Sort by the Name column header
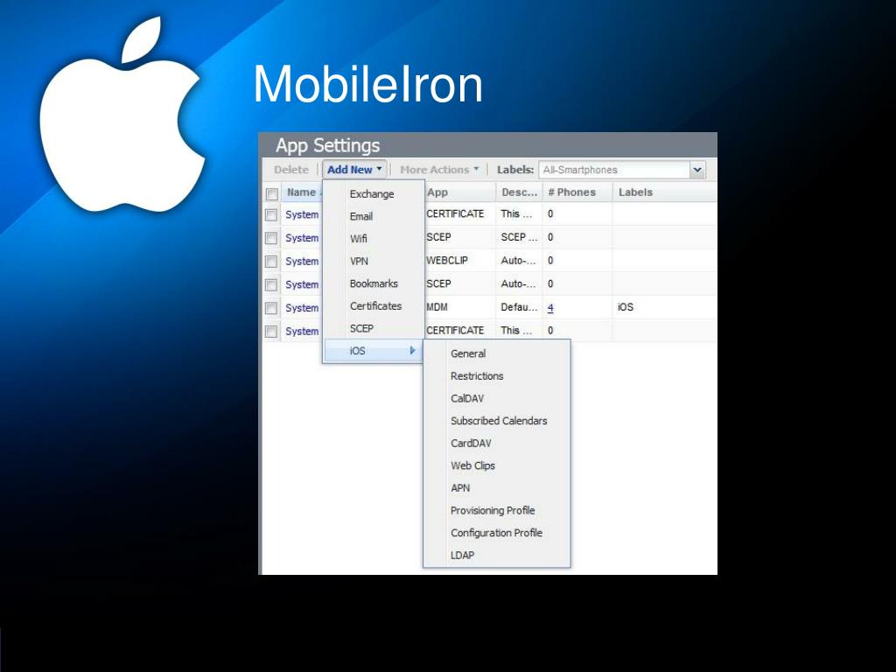 click(302, 192)
